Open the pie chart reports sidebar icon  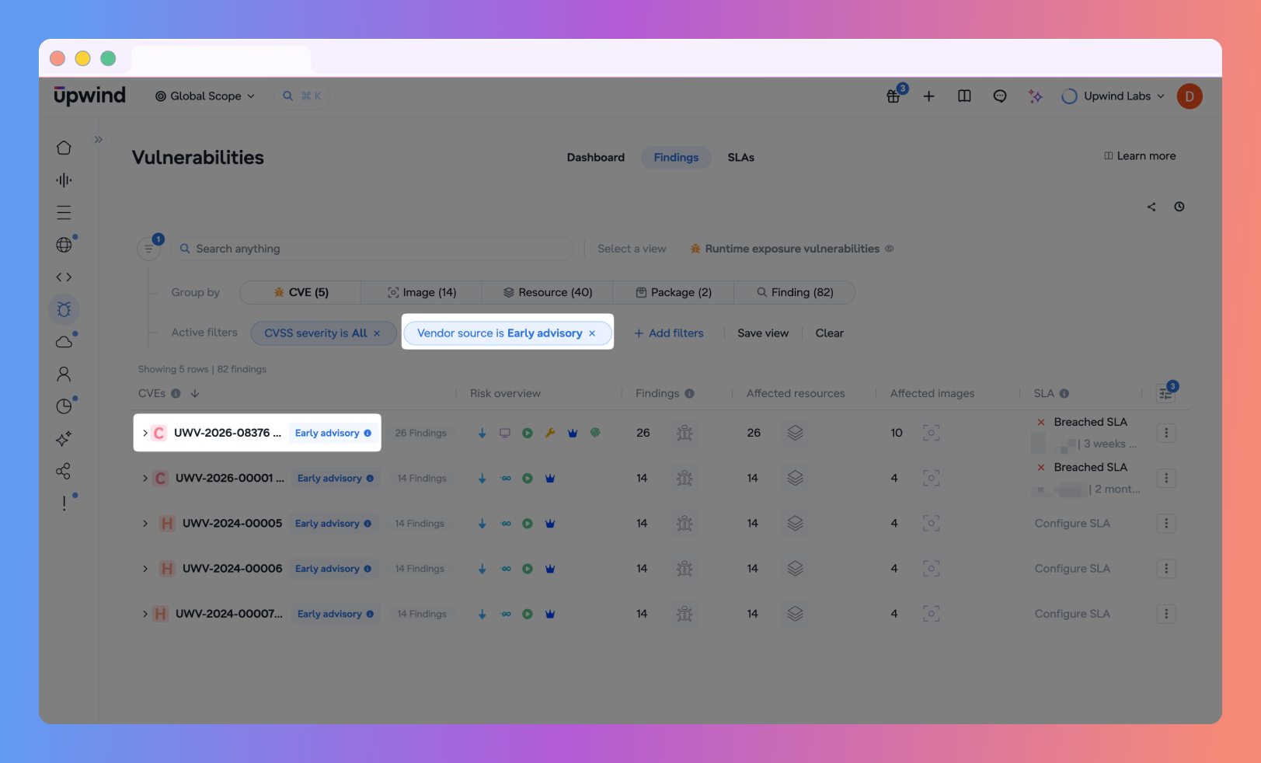point(64,406)
